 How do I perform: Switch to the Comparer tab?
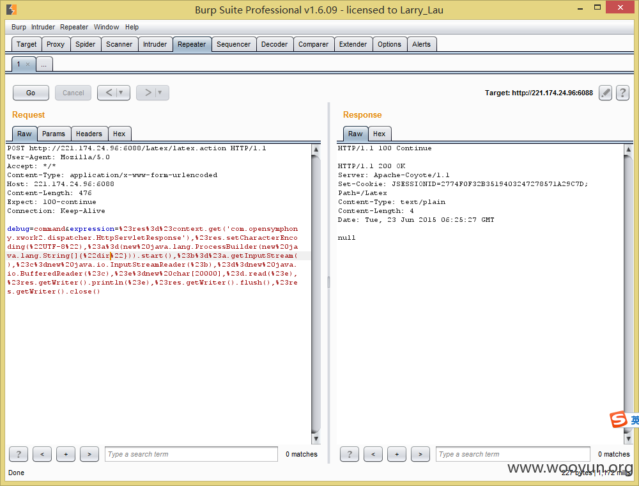coord(313,44)
